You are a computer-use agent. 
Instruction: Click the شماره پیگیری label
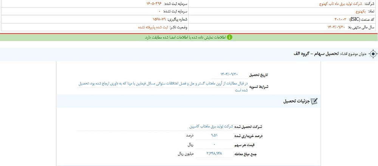point(177,19)
